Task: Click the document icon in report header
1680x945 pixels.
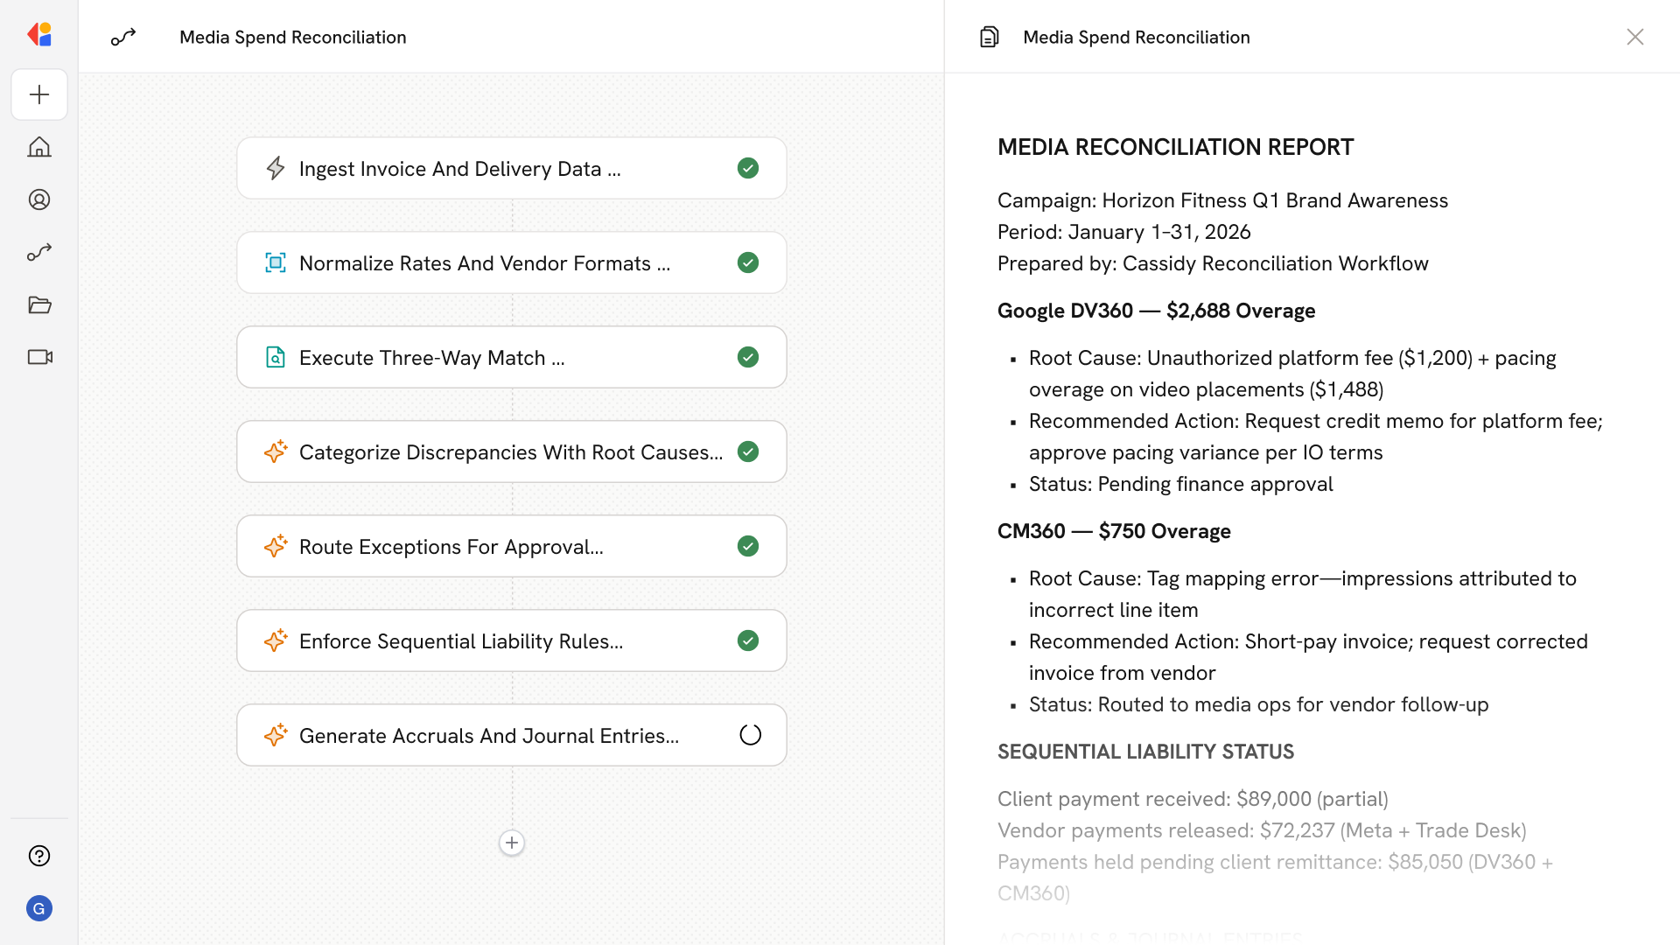Action: point(990,37)
